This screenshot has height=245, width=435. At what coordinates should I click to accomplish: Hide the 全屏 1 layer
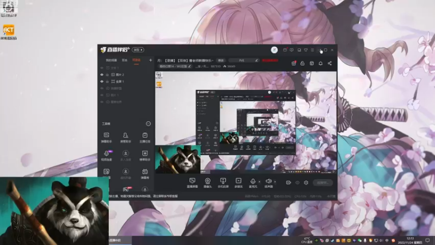[x=102, y=81]
